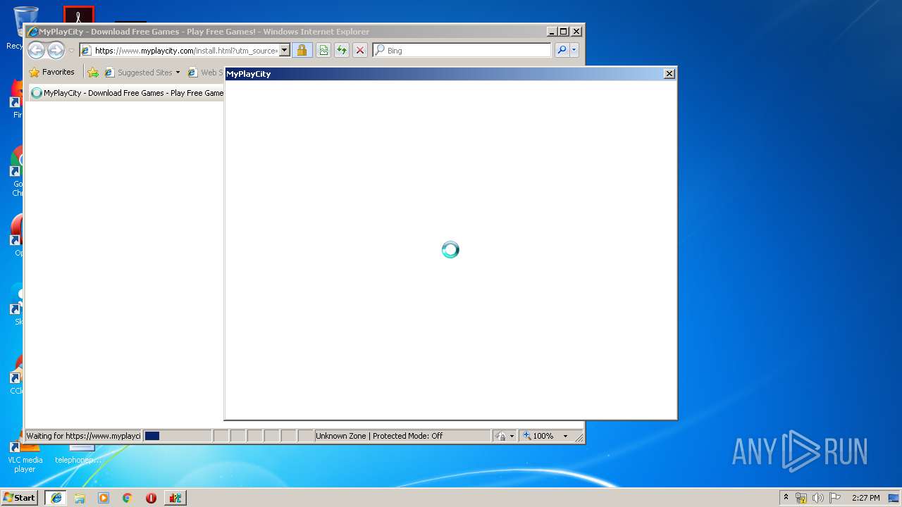Click Internet Explorer taskbar icon

click(x=56, y=497)
